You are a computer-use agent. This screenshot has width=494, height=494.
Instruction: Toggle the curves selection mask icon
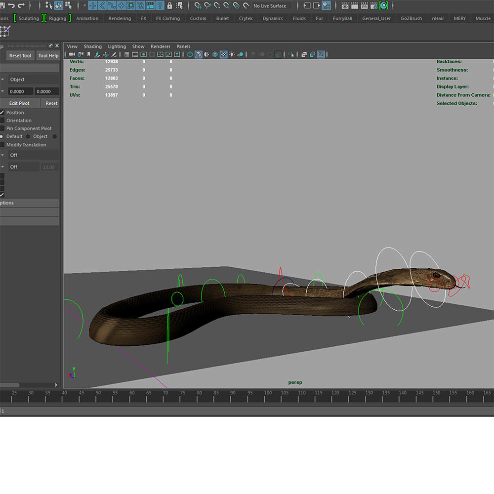(112, 5)
